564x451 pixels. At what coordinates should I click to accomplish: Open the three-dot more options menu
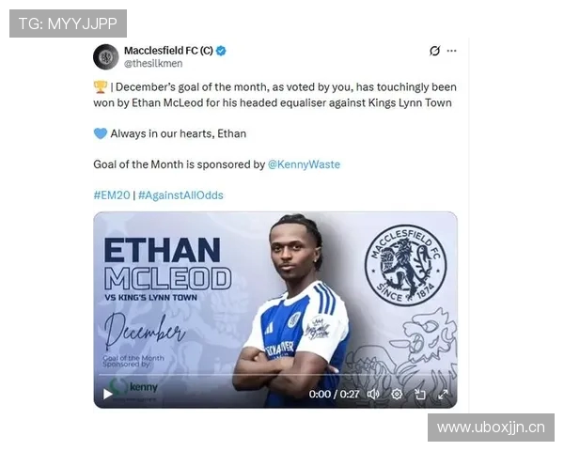tap(451, 51)
